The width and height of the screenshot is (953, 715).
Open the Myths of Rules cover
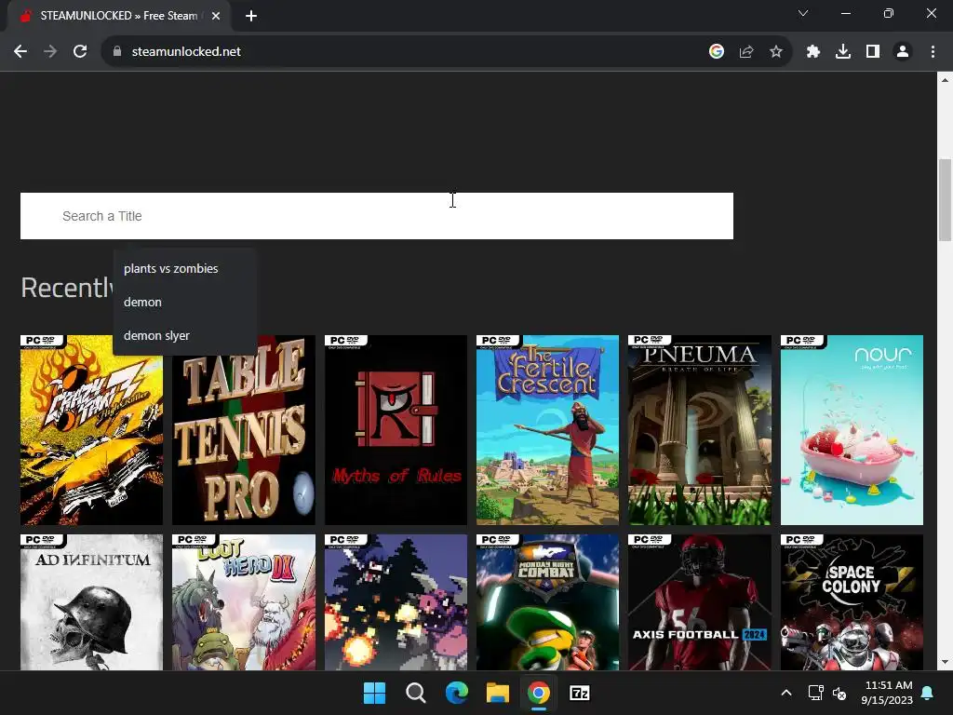click(x=396, y=430)
